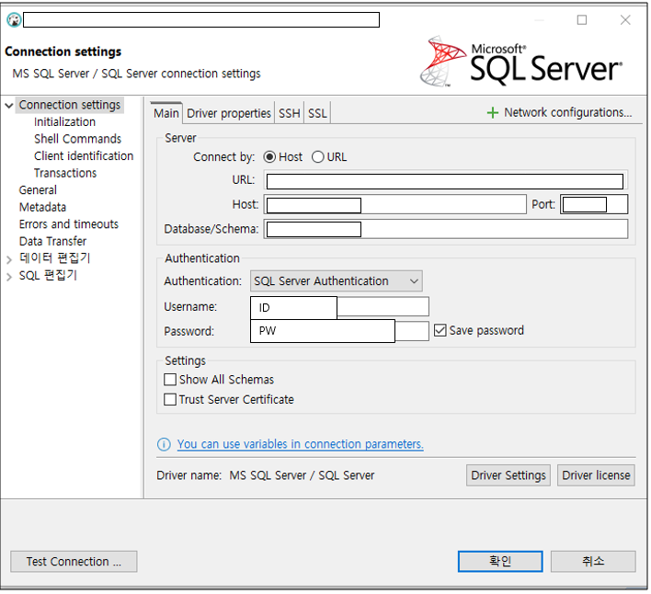Select Data Transfer in the tree
The height and width of the screenshot is (594, 651).
click(52, 241)
